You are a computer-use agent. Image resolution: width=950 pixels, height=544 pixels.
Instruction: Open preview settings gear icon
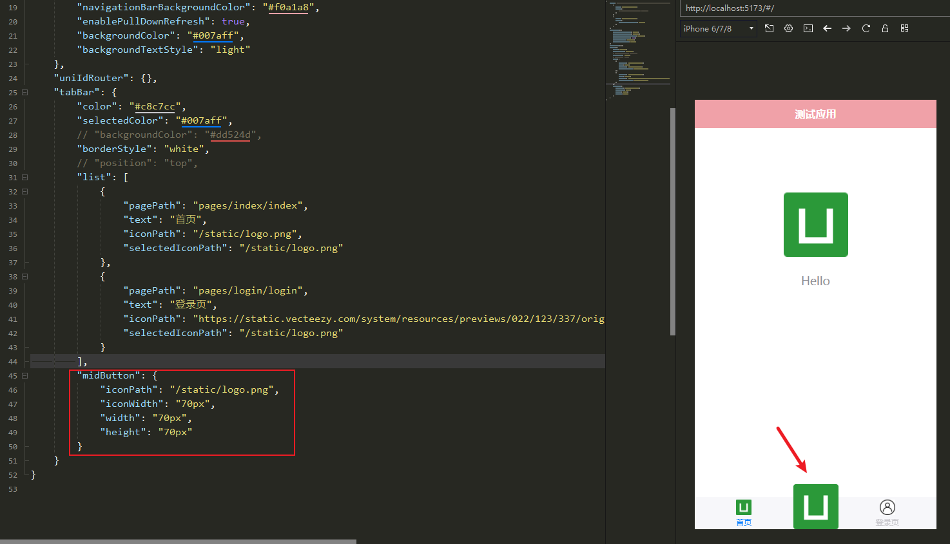click(x=788, y=28)
